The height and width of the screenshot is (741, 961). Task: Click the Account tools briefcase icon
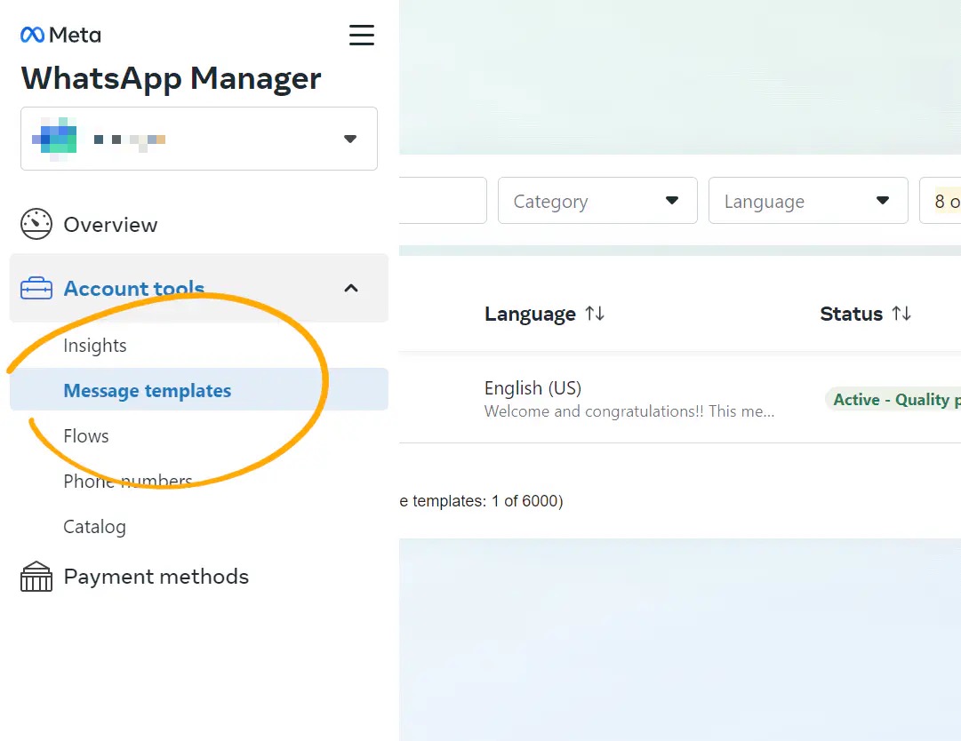pos(36,289)
